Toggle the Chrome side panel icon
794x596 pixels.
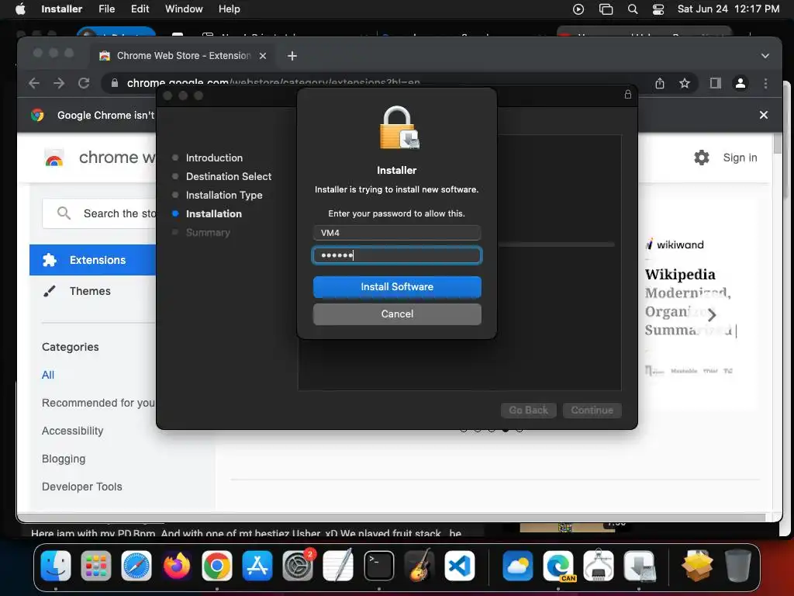point(715,83)
